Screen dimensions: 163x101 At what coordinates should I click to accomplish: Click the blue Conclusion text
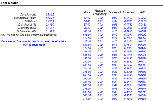point(34,43)
